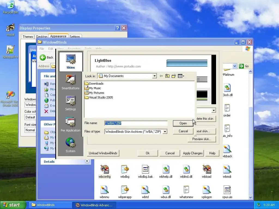This screenshot has width=279, height=209.
Task: Click the File name input field
Action: coord(136,123)
